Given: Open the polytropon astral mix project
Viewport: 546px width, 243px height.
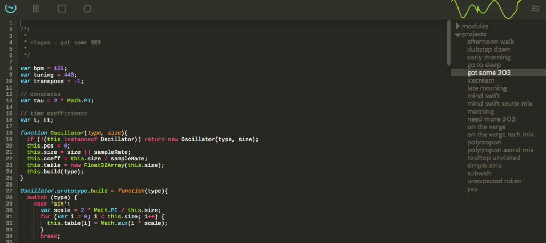Looking at the screenshot, I should click(500, 150).
